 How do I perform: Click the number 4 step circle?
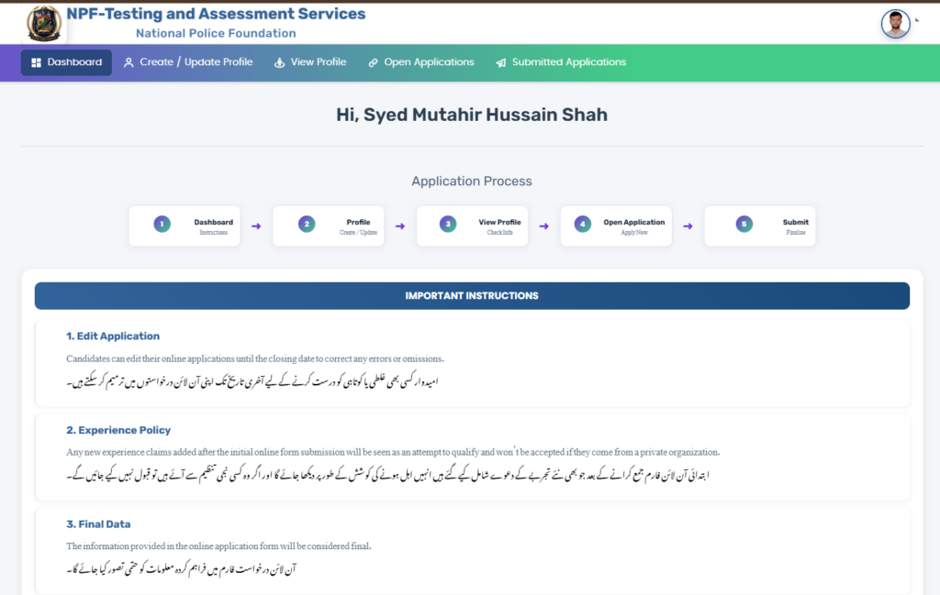click(x=582, y=224)
